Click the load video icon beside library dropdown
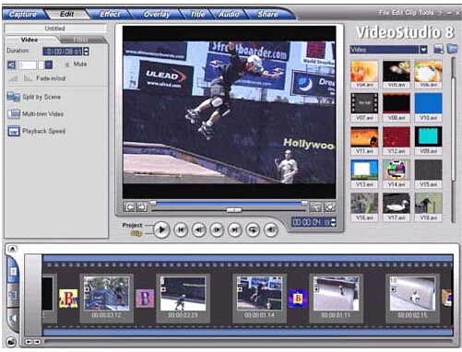 (439, 49)
